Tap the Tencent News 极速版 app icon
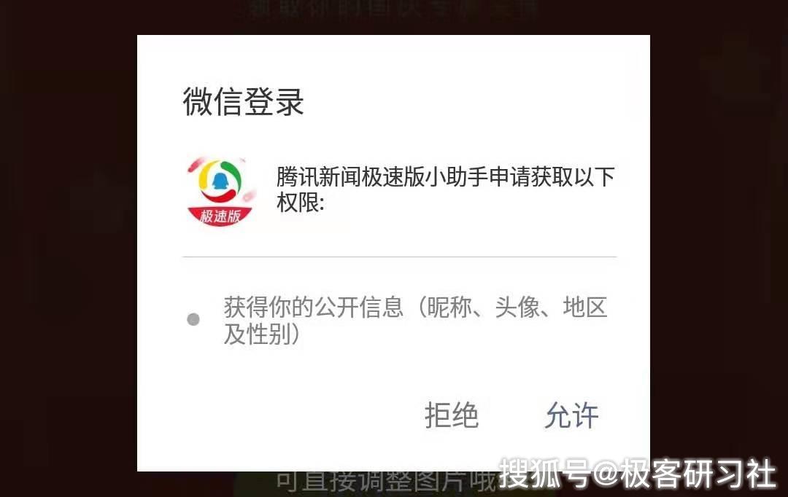The width and height of the screenshot is (788, 497). pyautogui.click(x=221, y=192)
